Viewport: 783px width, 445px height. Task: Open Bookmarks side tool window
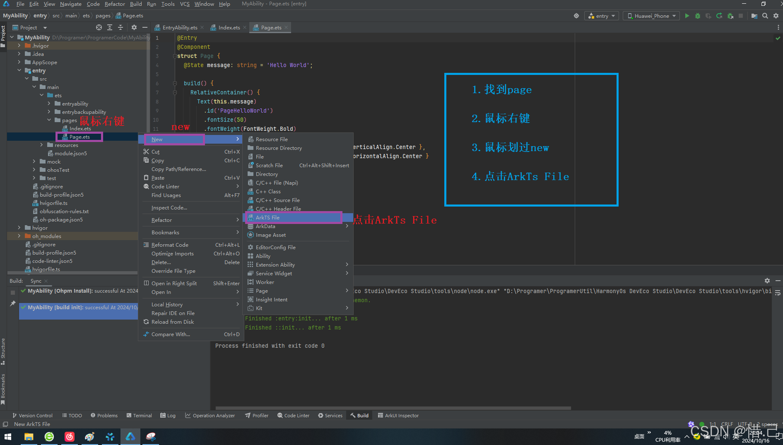coord(3,389)
